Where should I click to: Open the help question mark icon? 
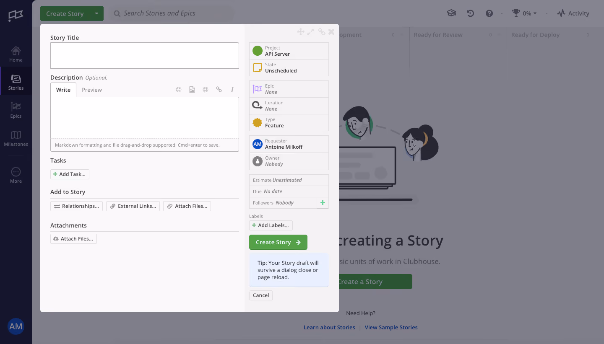coord(489,13)
